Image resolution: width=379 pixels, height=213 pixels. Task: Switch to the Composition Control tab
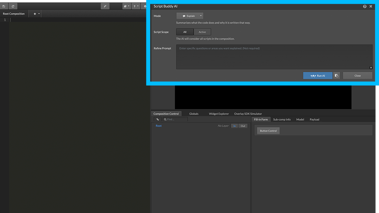tap(166, 114)
